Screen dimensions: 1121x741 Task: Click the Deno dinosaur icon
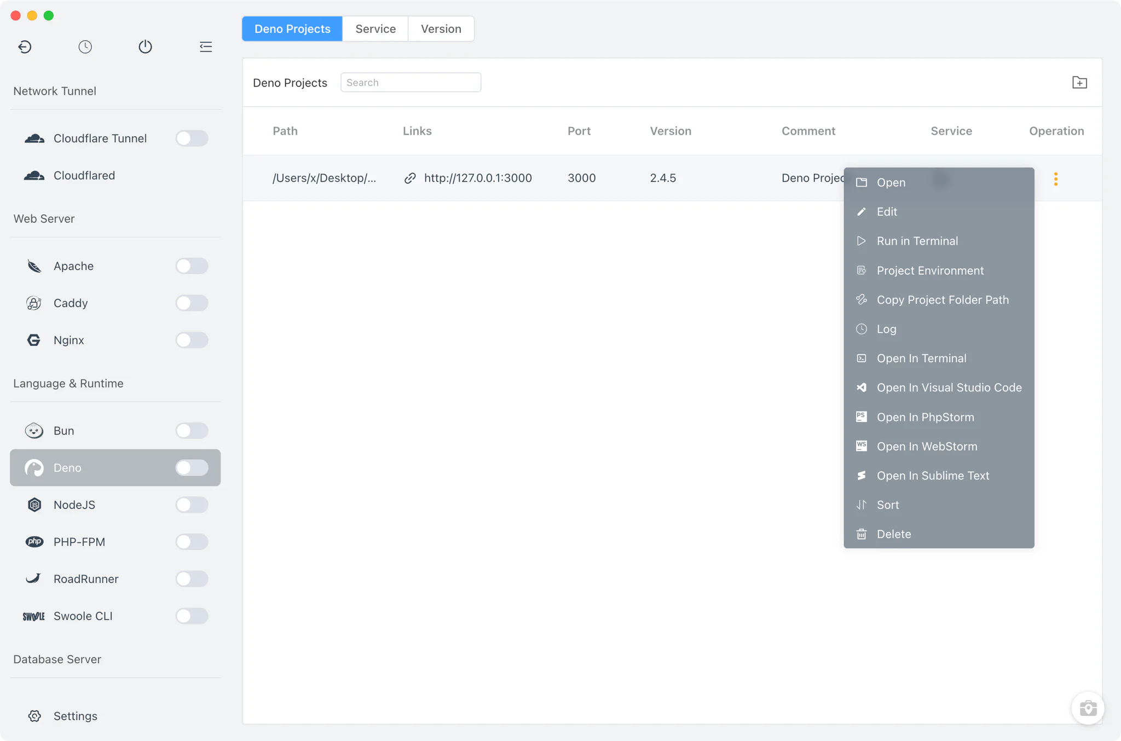pos(34,468)
